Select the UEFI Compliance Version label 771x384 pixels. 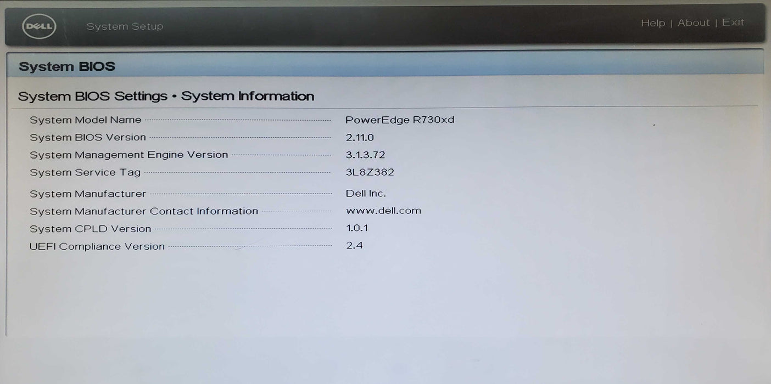(97, 247)
